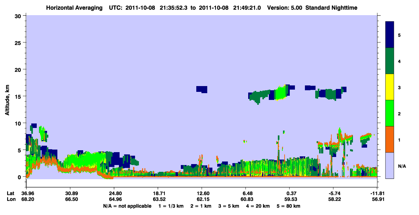Click the altitude tick label 15
Viewport: 419px width, 215px height.
pos(19,96)
